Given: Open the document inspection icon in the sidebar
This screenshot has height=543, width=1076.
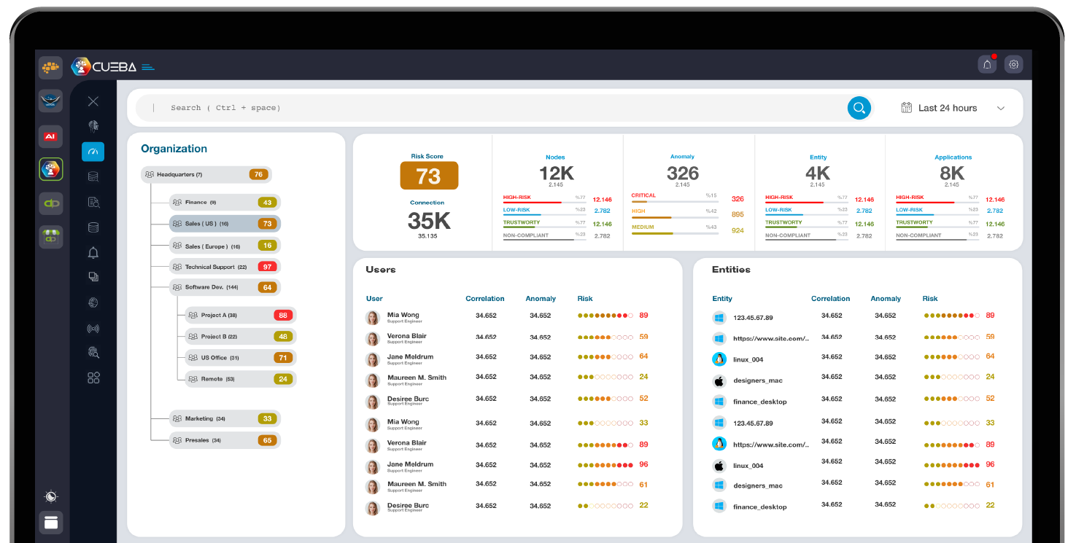Looking at the screenshot, I should [93, 201].
